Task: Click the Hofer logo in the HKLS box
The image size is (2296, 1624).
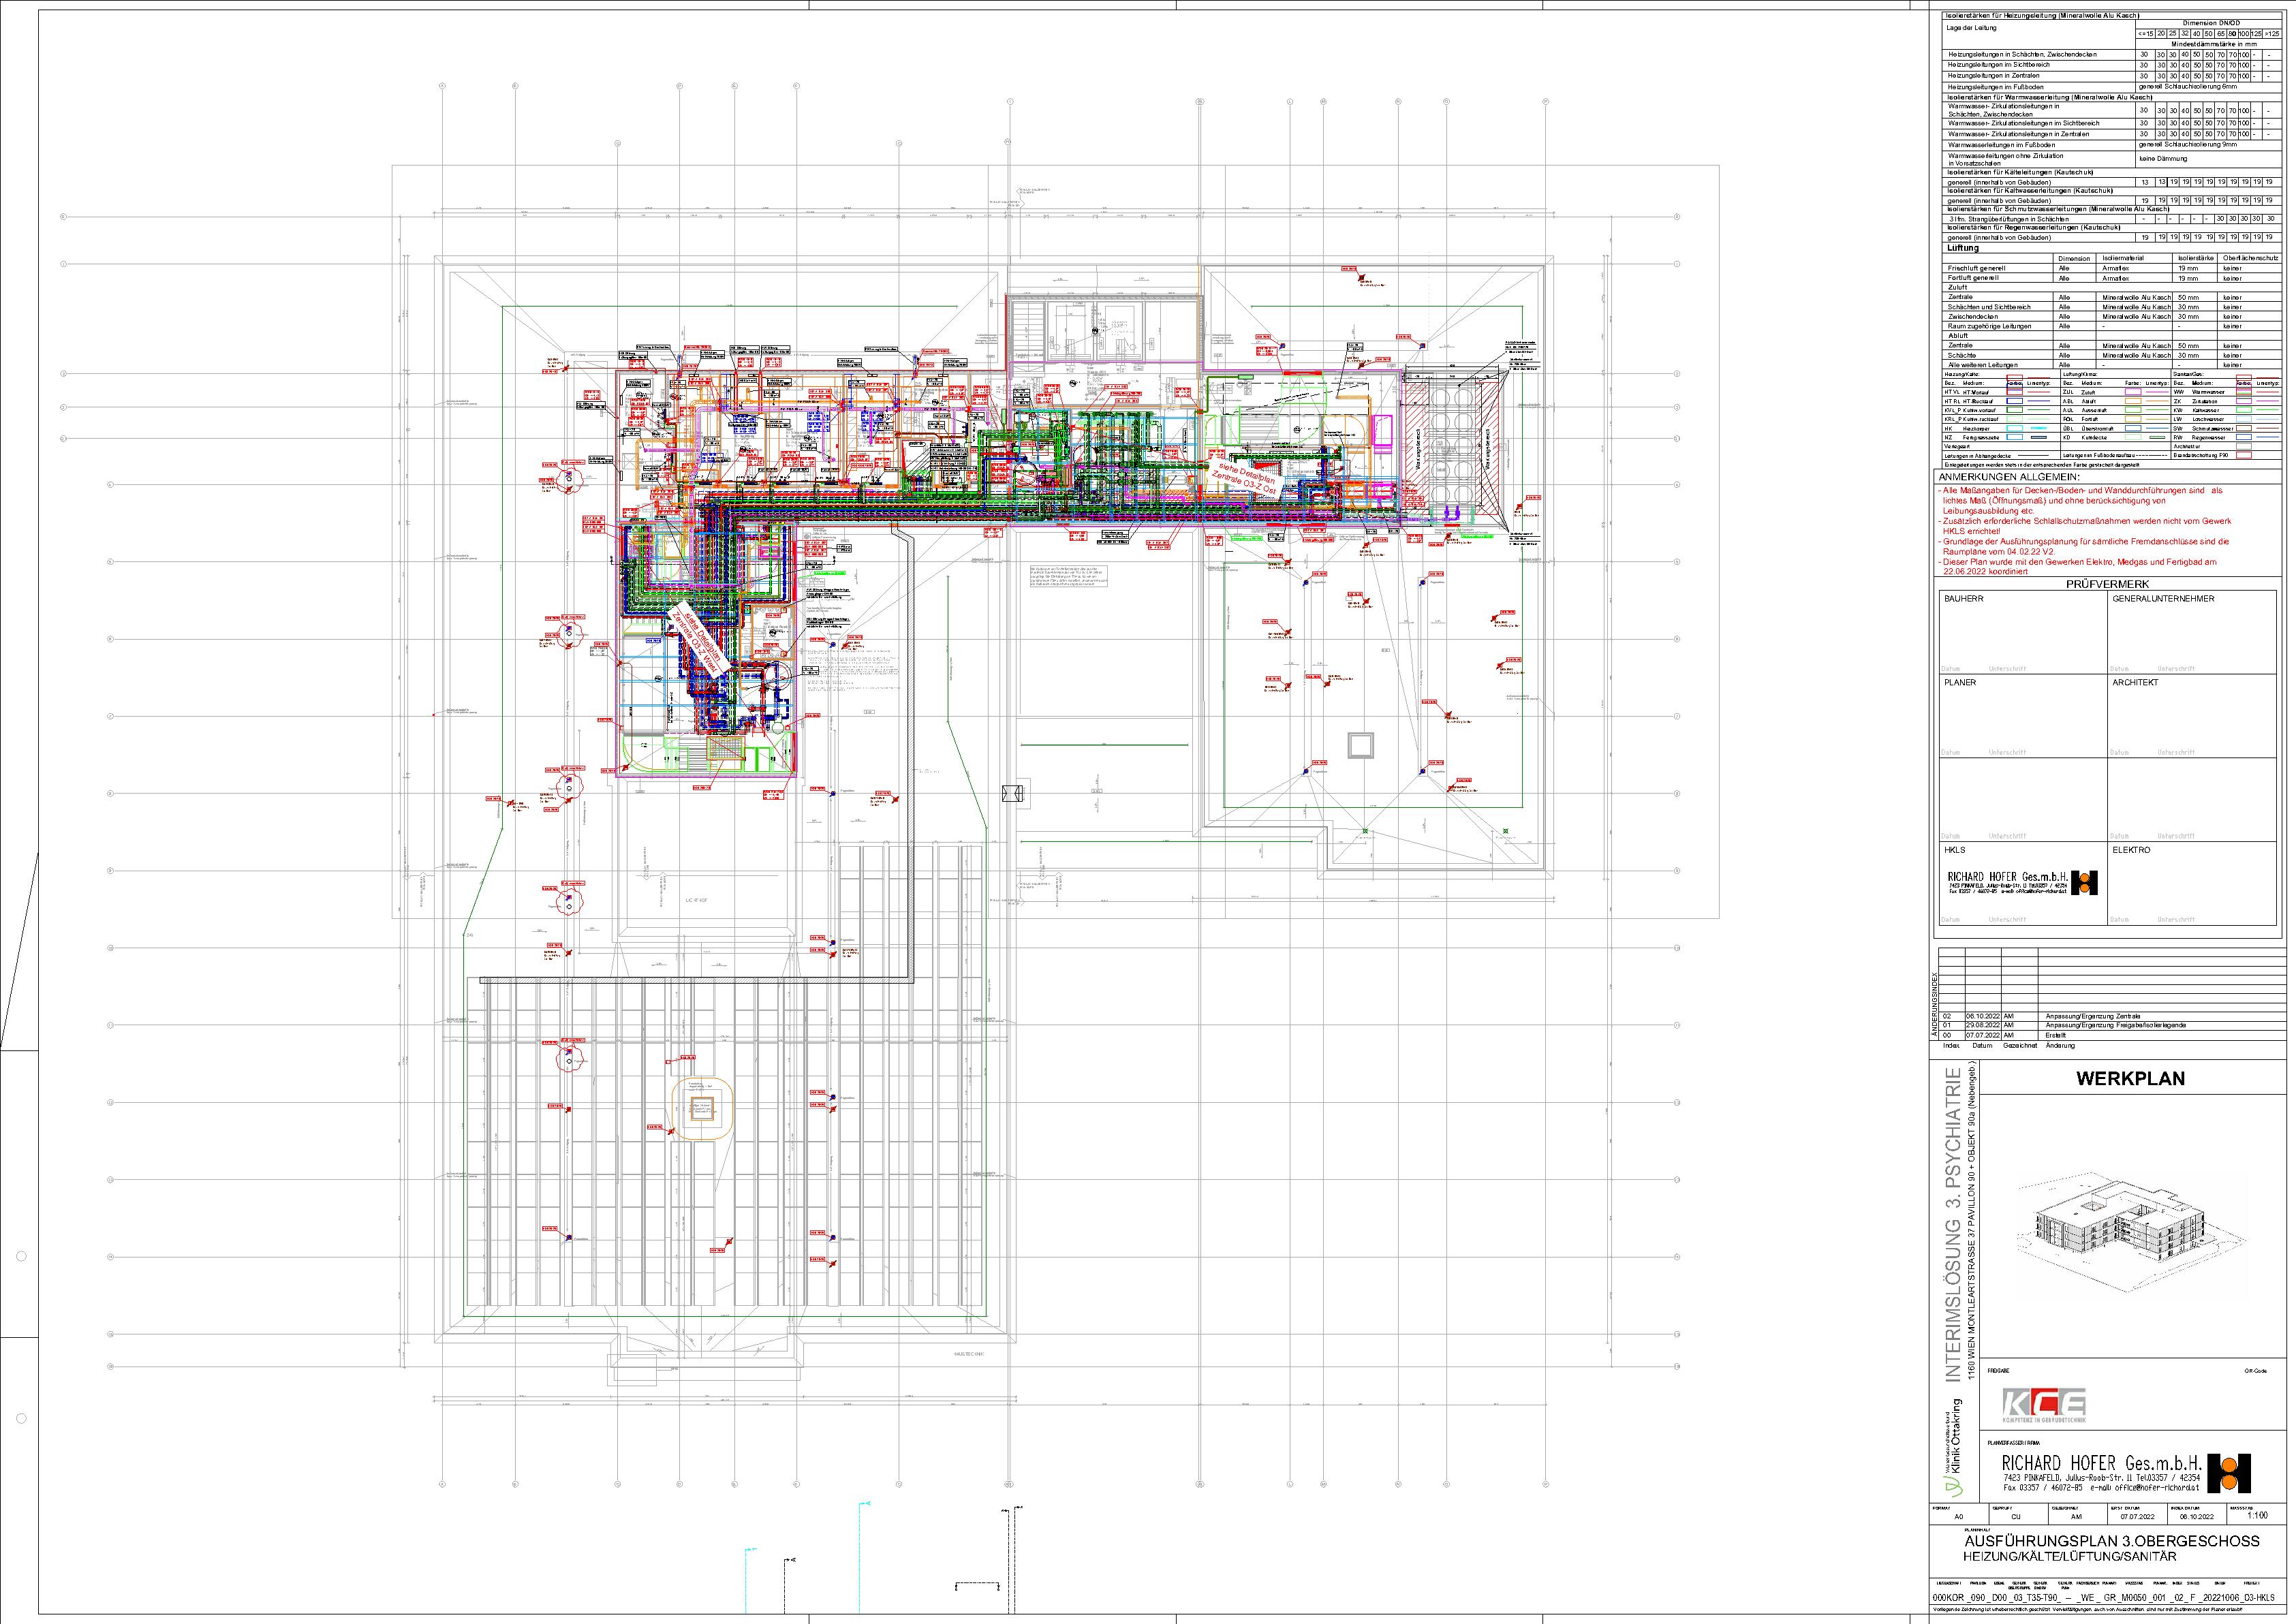Action: click(x=2085, y=882)
